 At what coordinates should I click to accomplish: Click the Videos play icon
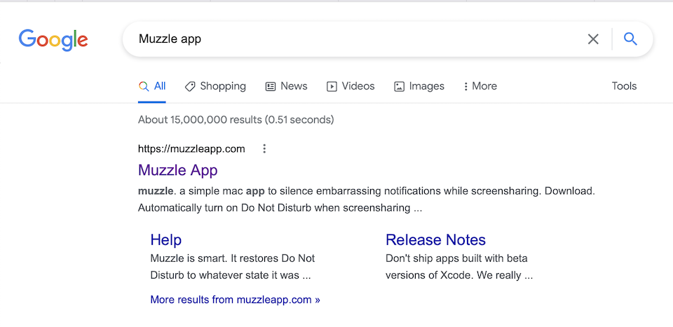pos(332,86)
